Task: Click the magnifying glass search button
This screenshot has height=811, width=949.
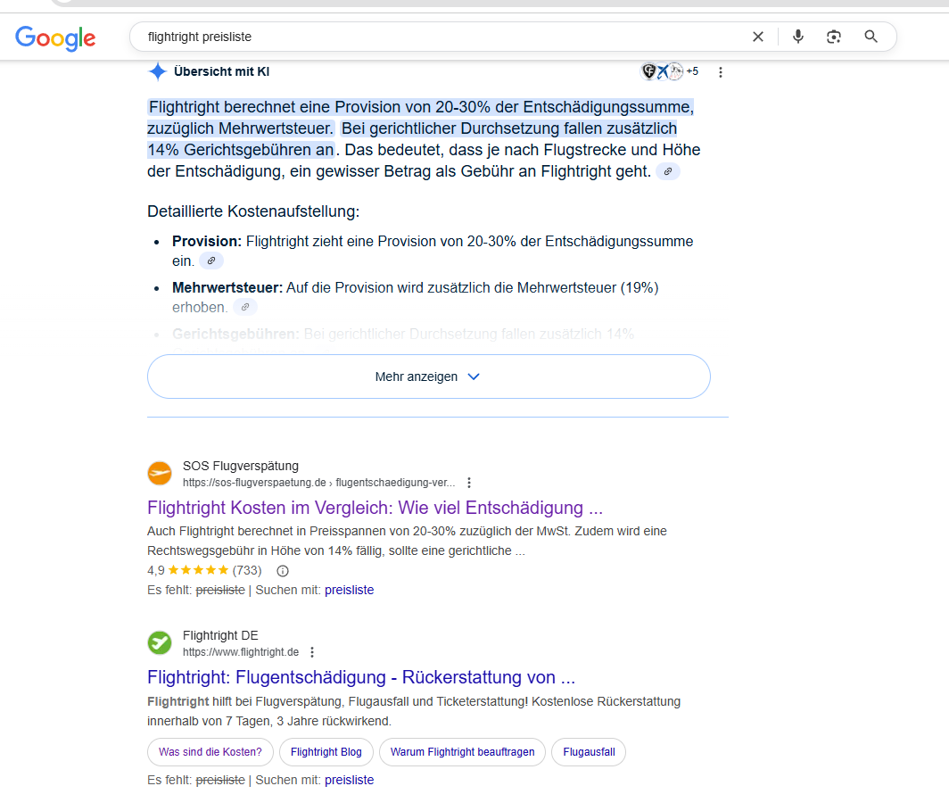Action: [871, 37]
